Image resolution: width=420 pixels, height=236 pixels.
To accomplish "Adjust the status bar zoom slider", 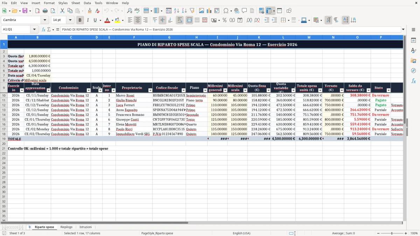I will (x=392, y=233).
